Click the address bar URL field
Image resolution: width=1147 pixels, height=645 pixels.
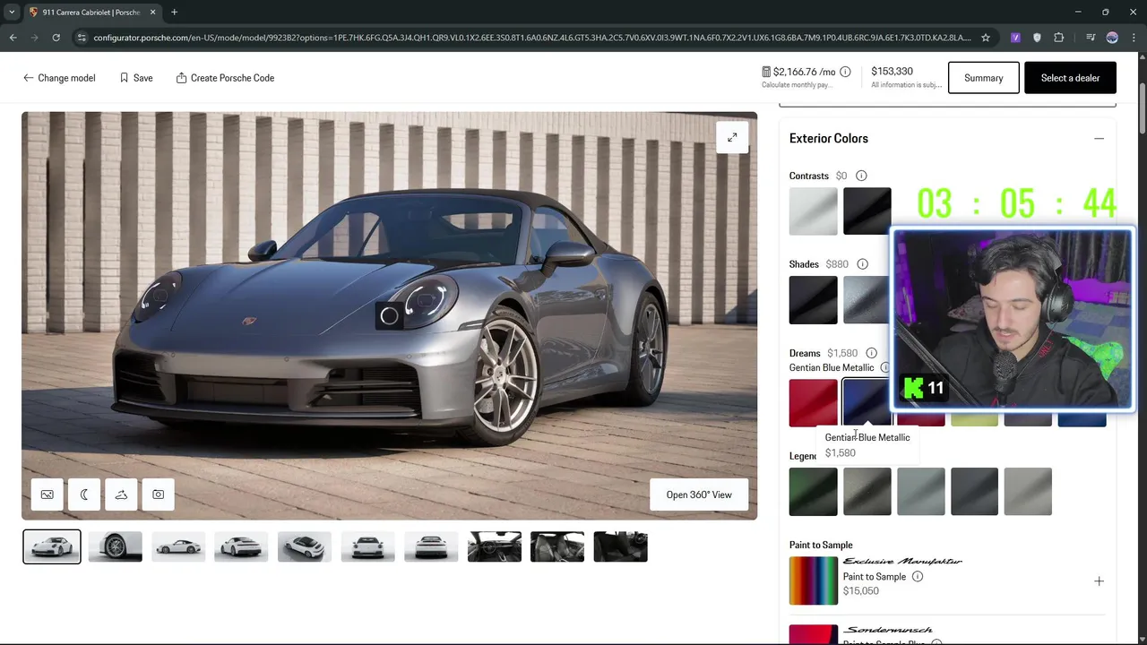[x=532, y=38]
